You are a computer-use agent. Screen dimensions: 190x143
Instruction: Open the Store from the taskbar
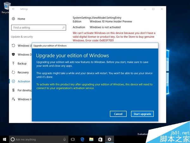(x=100, y=140)
